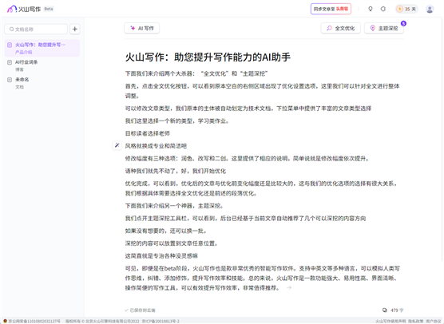
Task: Open the user avatar menu
Action: [x=430, y=9]
